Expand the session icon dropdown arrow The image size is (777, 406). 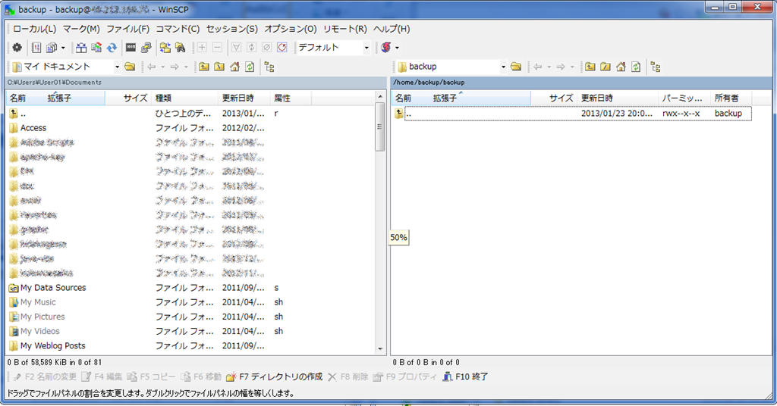(397, 48)
